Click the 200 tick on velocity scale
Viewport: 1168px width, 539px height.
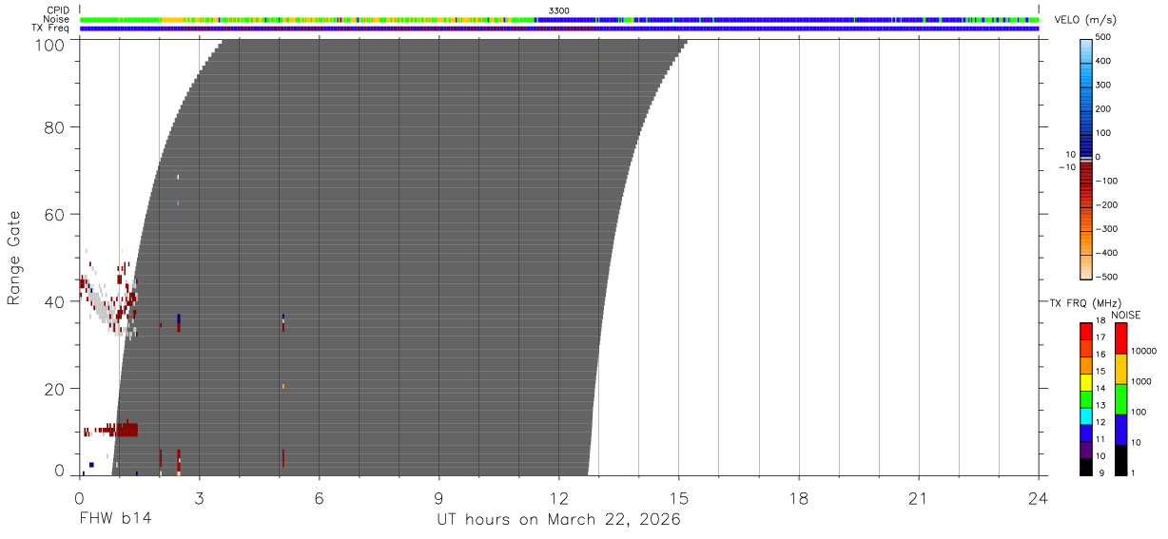tap(1105, 109)
